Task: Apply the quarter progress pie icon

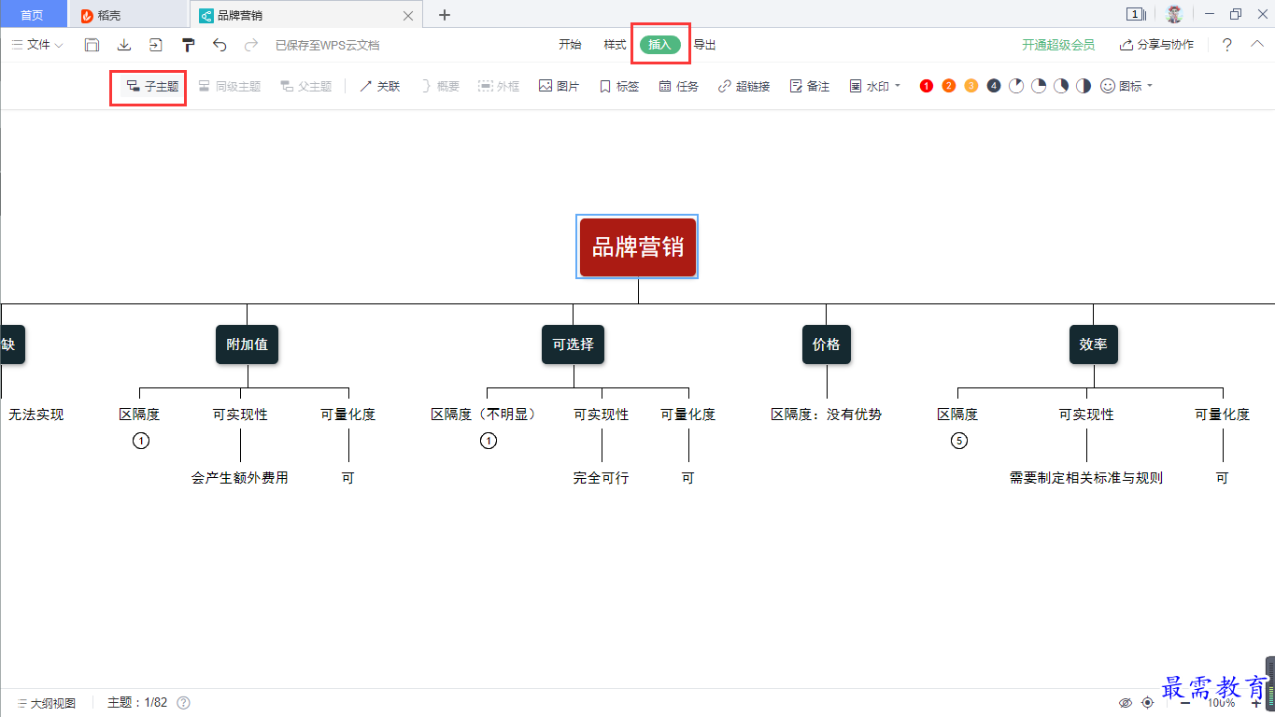Action: [1039, 86]
